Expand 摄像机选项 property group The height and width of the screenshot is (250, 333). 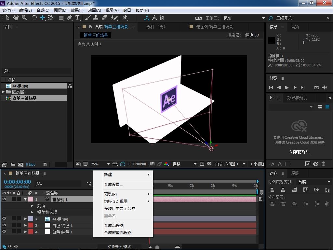coord(32,212)
